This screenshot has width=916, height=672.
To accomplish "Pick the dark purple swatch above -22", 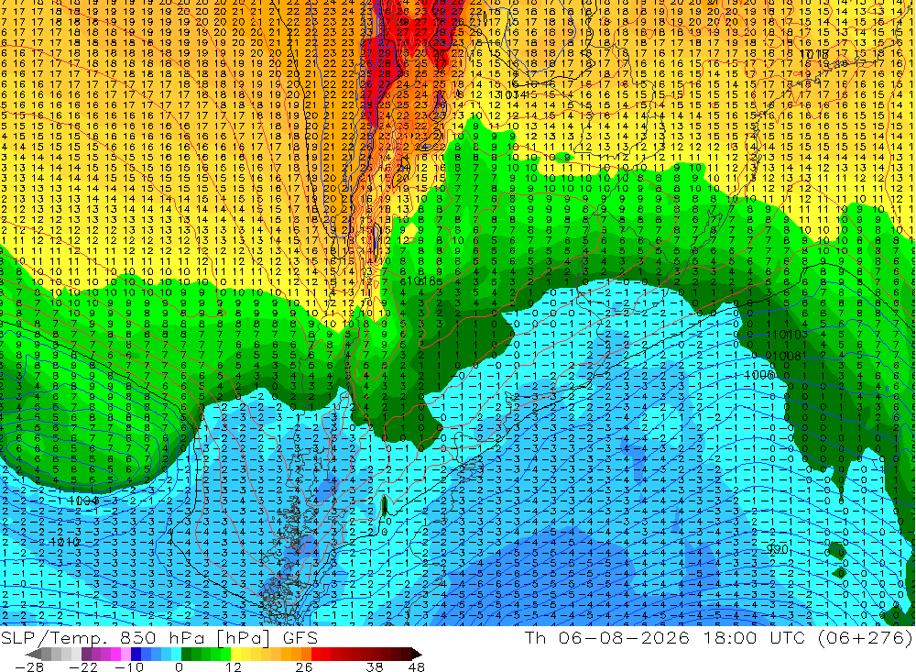I will point(86,654).
